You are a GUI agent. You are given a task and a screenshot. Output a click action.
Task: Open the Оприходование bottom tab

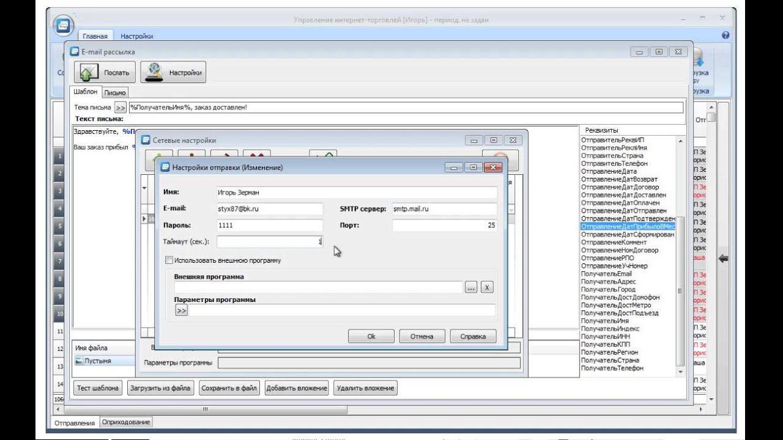click(126, 422)
